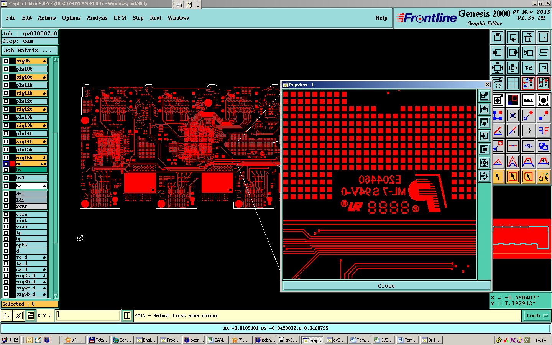Select the viat layer row
The width and height of the screenshot is (552, 345).
(x=31, y=220)
